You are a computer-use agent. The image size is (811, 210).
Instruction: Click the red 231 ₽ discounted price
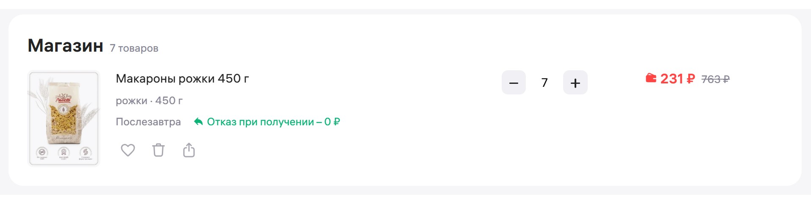(677, 79)
